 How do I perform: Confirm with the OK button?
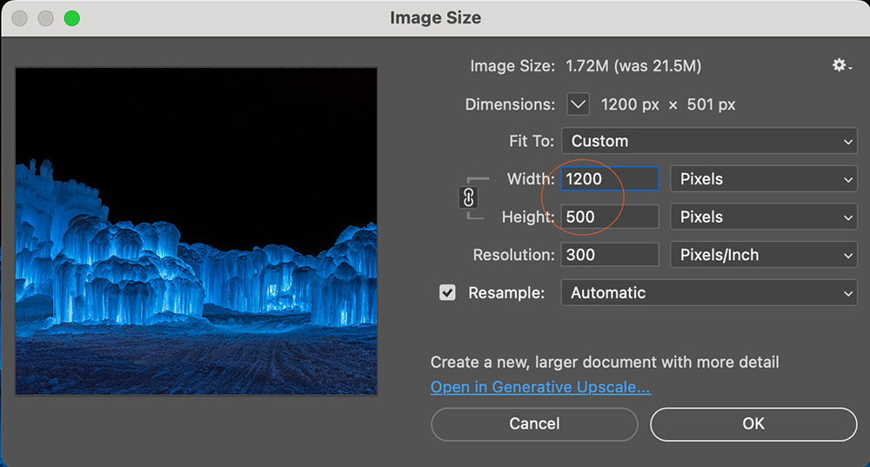pos(753,424)
